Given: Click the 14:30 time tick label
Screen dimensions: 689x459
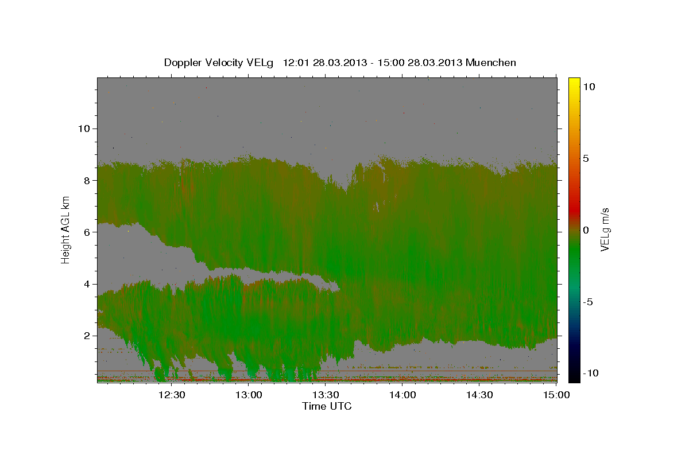Looking at the screenshot, I should click(479, 395).
